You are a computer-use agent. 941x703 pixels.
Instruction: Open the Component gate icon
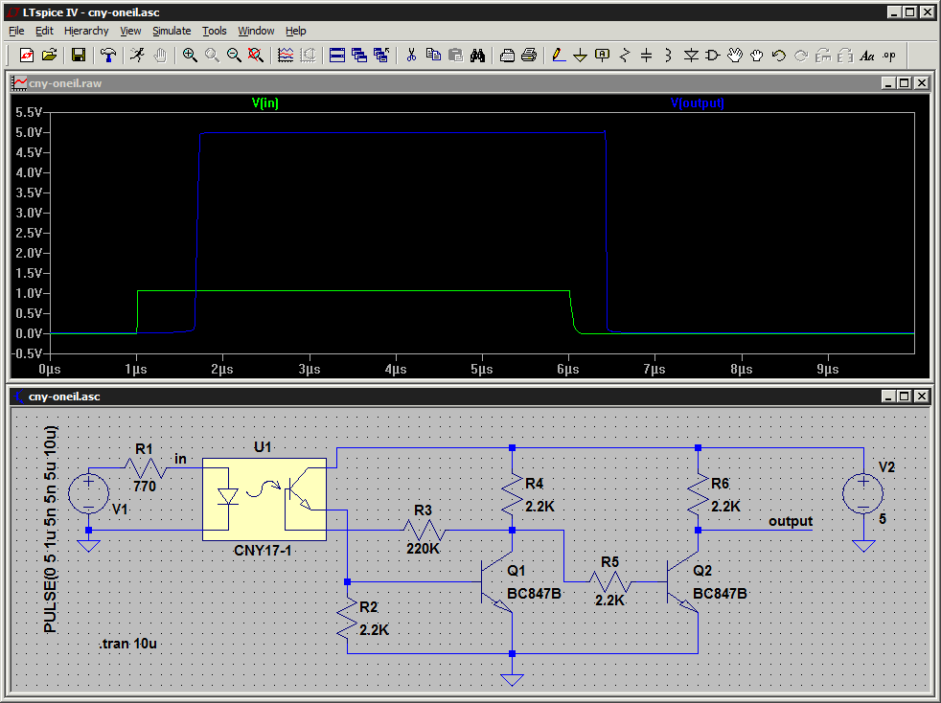(712, 56)
